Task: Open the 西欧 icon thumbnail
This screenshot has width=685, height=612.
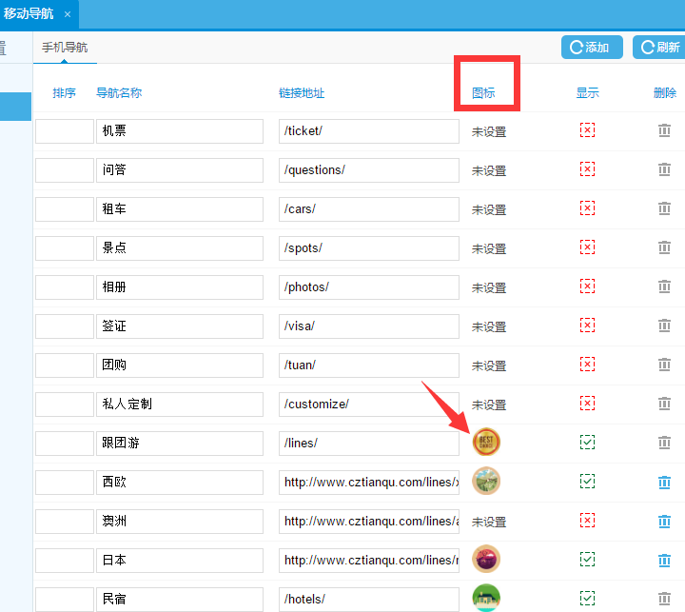Action: [486, 481]
